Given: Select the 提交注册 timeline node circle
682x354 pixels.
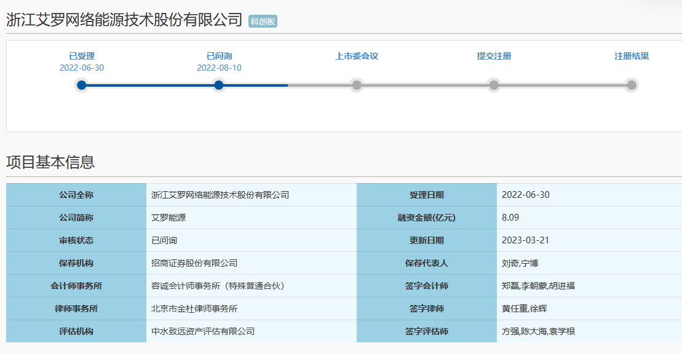Looking at the screenshot, I should pos(494,85).
